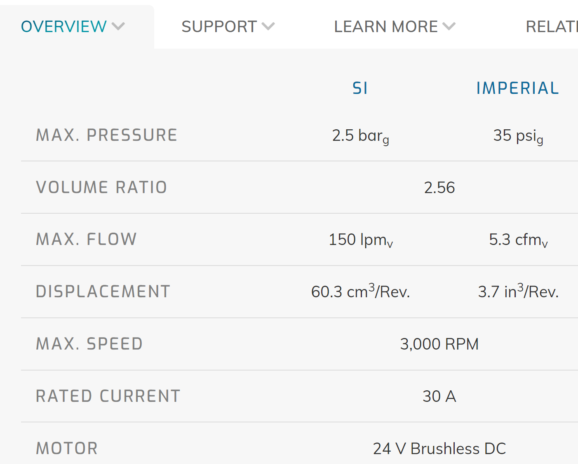578x464 pixels.
Task: Expand the Overview chevron arrow
Action: point(118,27)
